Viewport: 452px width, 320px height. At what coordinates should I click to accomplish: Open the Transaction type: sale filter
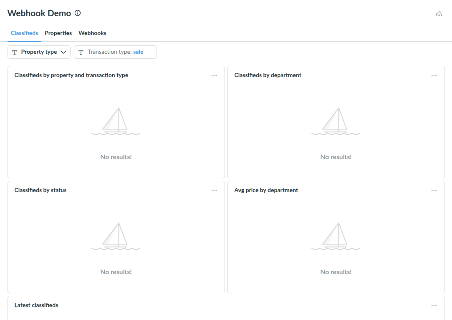(115, 52)
